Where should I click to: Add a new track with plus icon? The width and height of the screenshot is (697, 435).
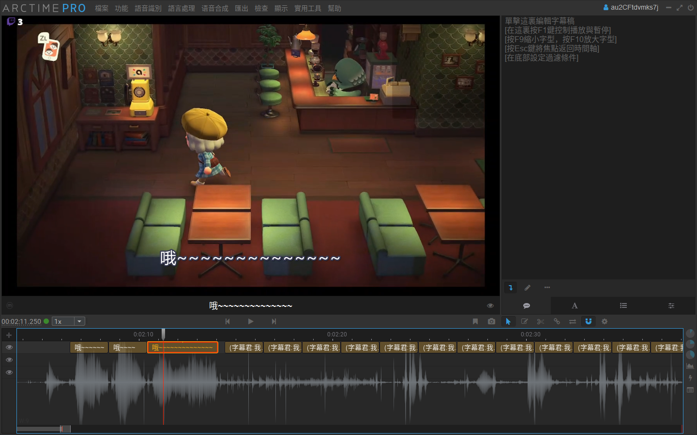coord(9,335)
